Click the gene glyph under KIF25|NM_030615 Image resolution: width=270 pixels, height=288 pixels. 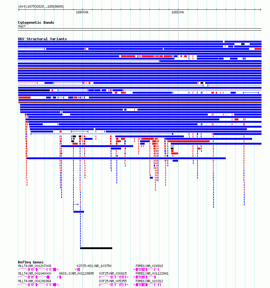pos(114,277)
